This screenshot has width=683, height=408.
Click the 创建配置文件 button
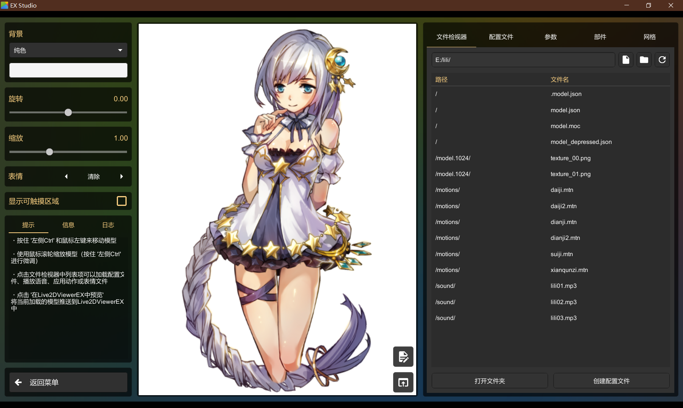tap(612, 381)
